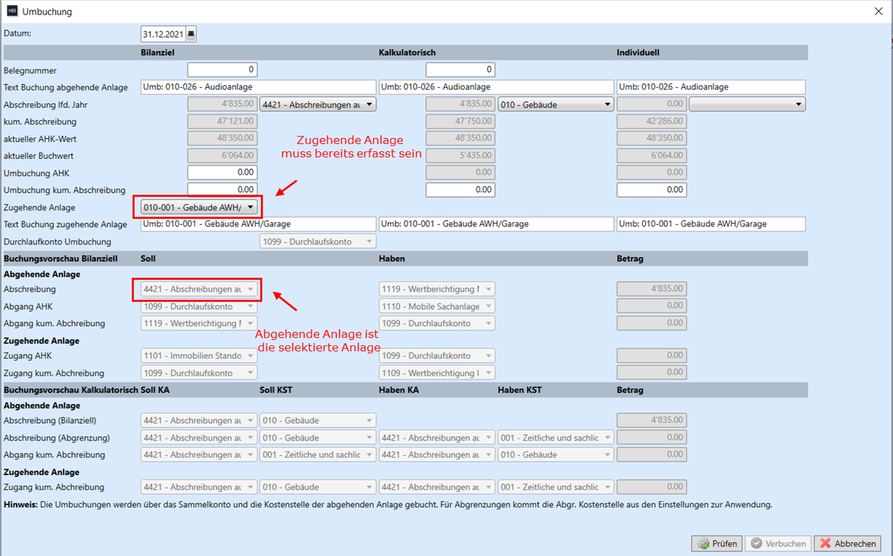Click the disabled Verbuchen button

pyautogui.click(x=778, y=544)
